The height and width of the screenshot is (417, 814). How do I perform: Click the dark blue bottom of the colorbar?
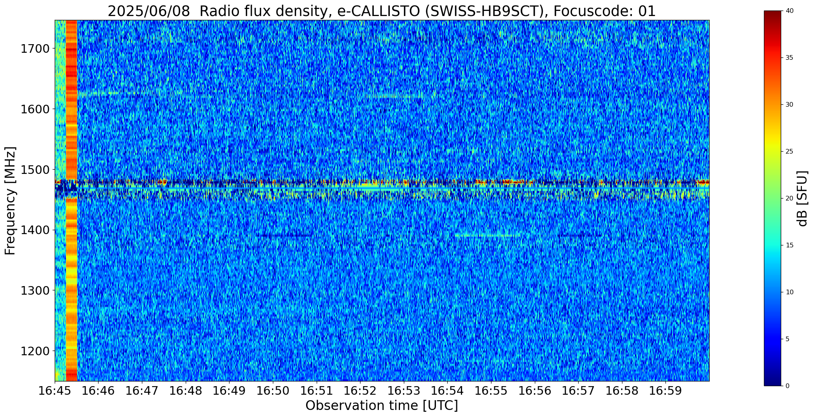click(773, 380)
